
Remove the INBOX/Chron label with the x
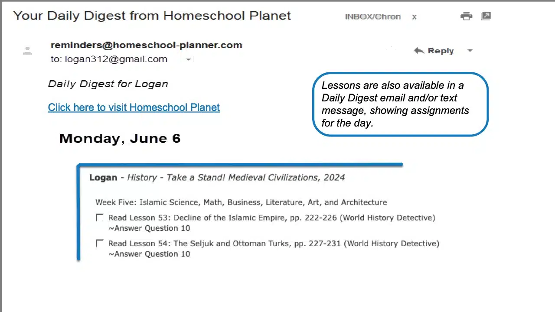coord(415,17)
